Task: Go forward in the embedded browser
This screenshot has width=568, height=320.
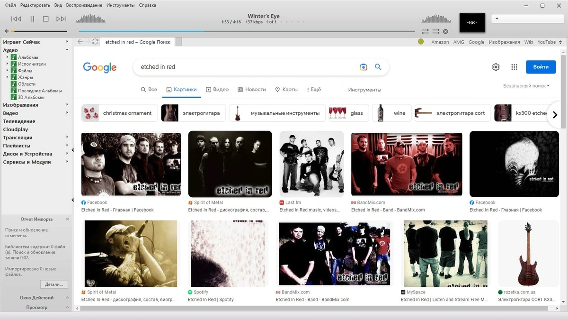Action: (x=88, y=42)
